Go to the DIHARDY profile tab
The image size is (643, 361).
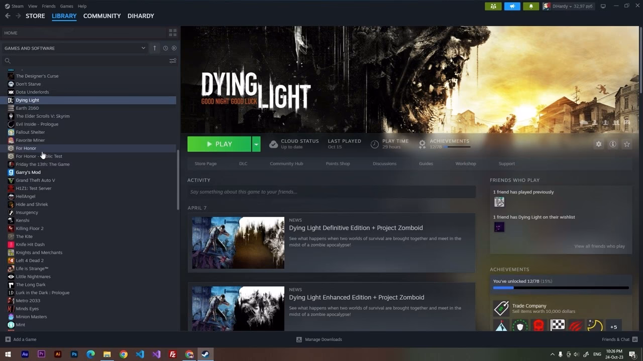pyautogui.click(x=141, y=16)
